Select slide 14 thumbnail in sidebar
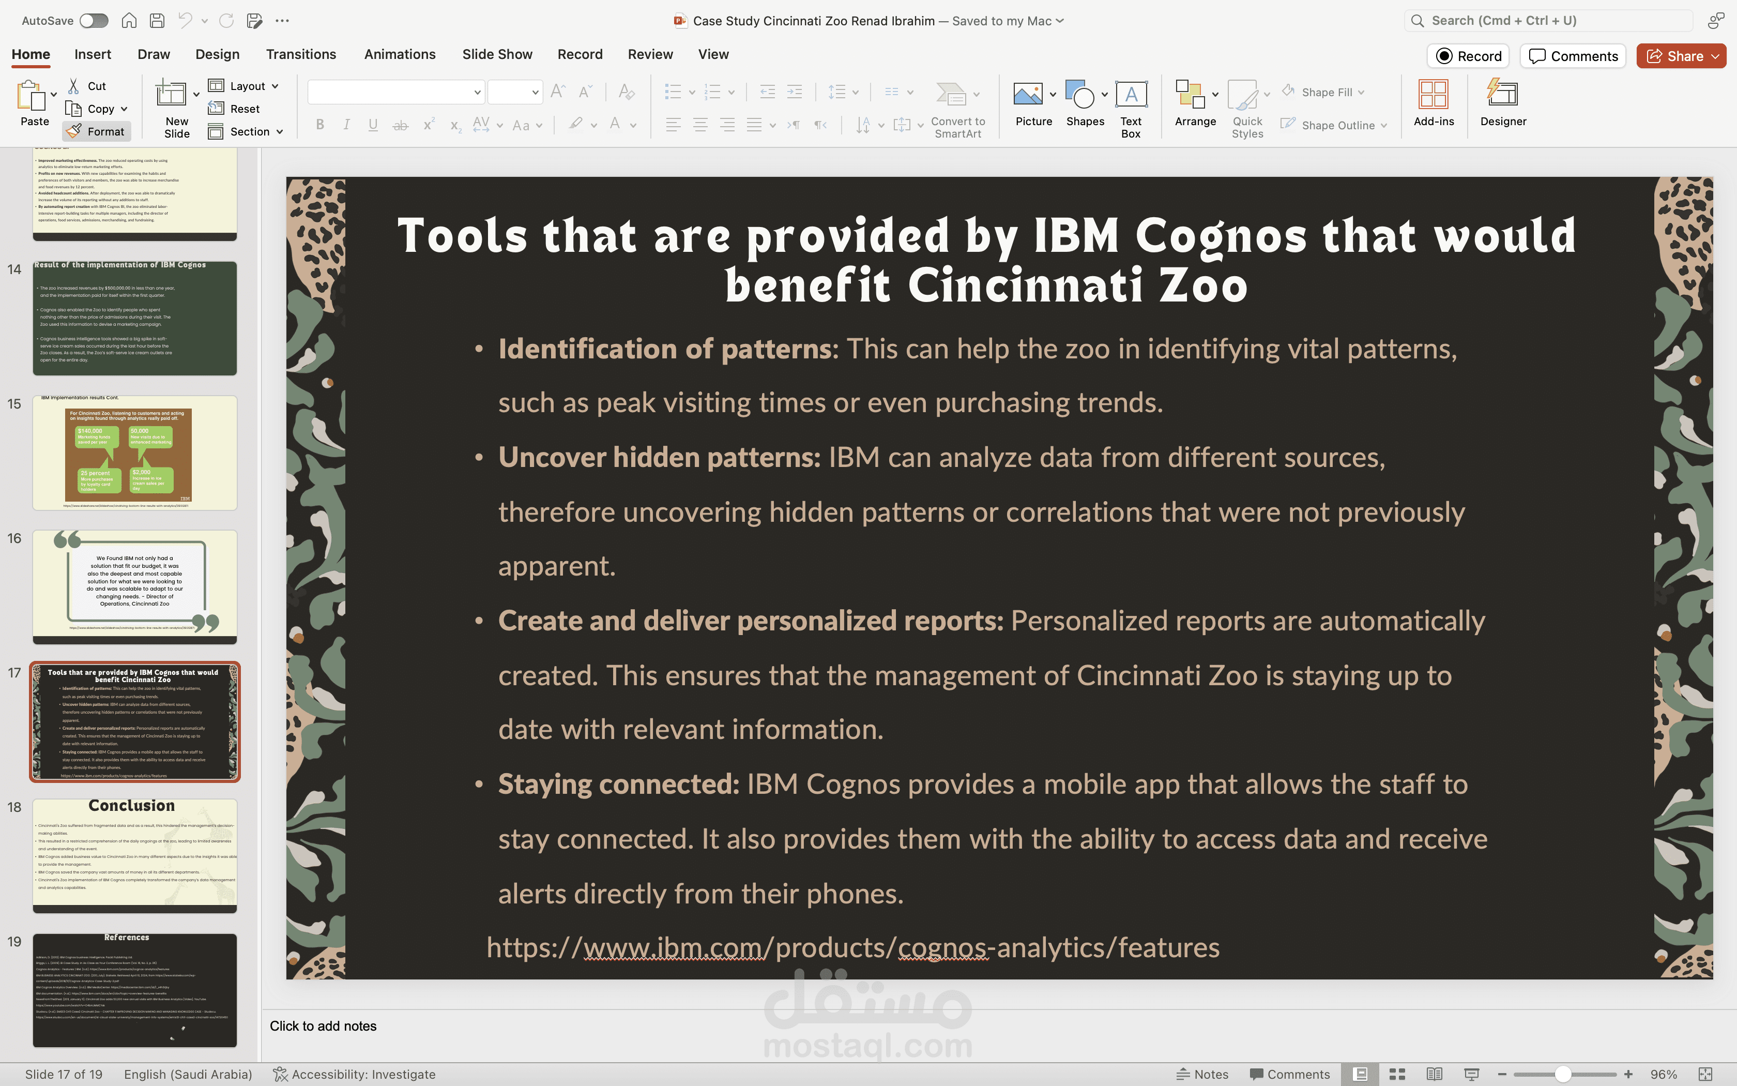The width and height of the screenshot is (1737, 1086). tap(134, 318)
